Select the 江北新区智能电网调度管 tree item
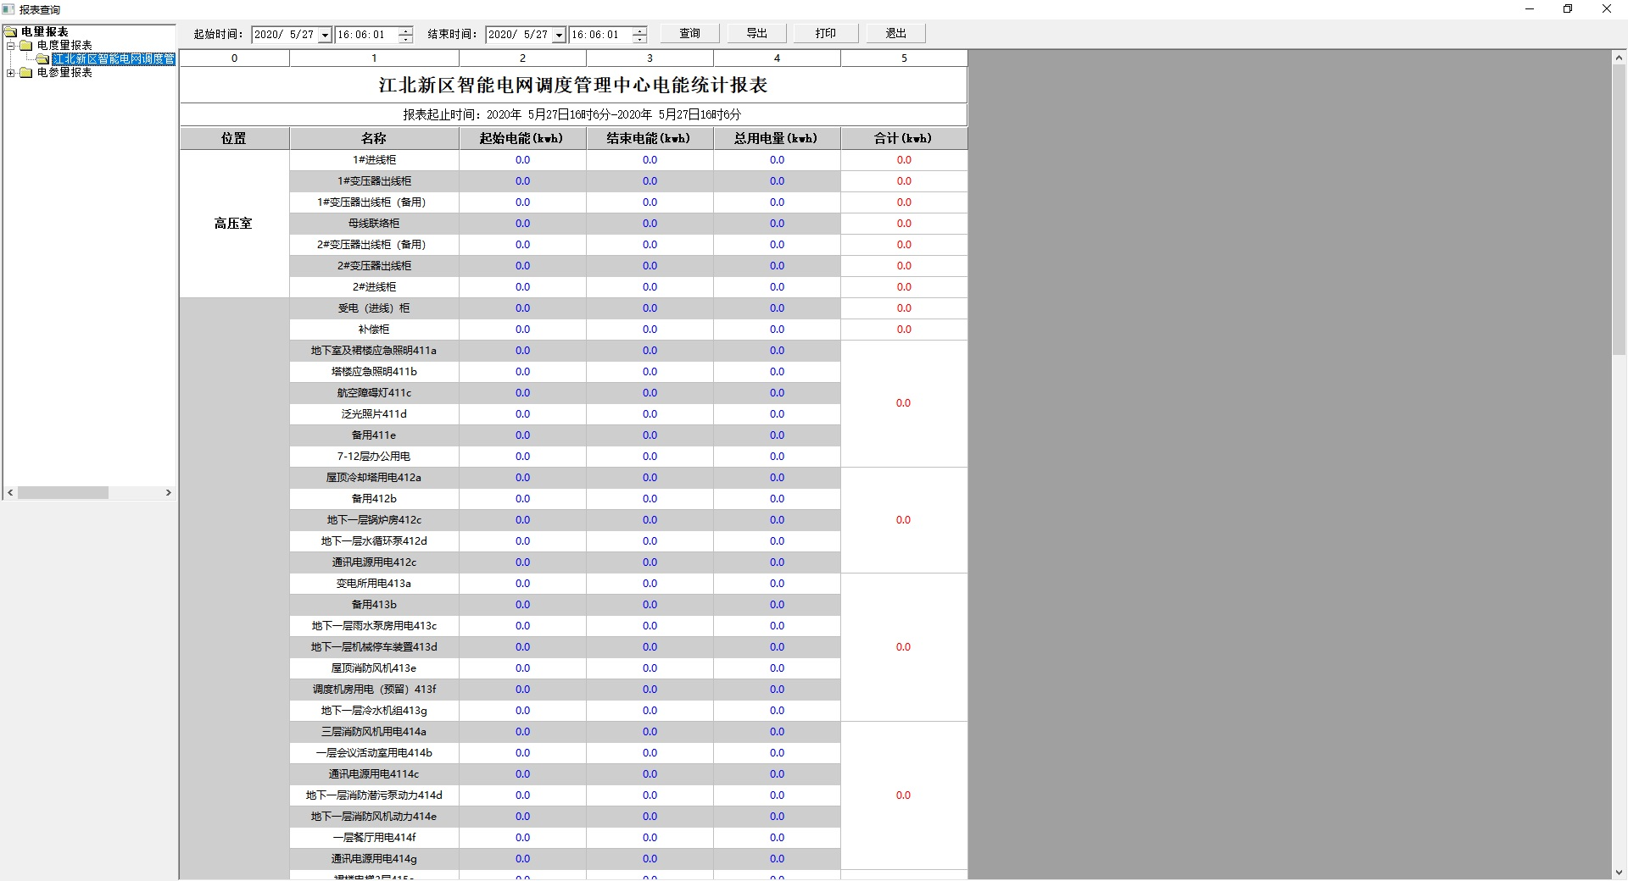 point(114,59)
